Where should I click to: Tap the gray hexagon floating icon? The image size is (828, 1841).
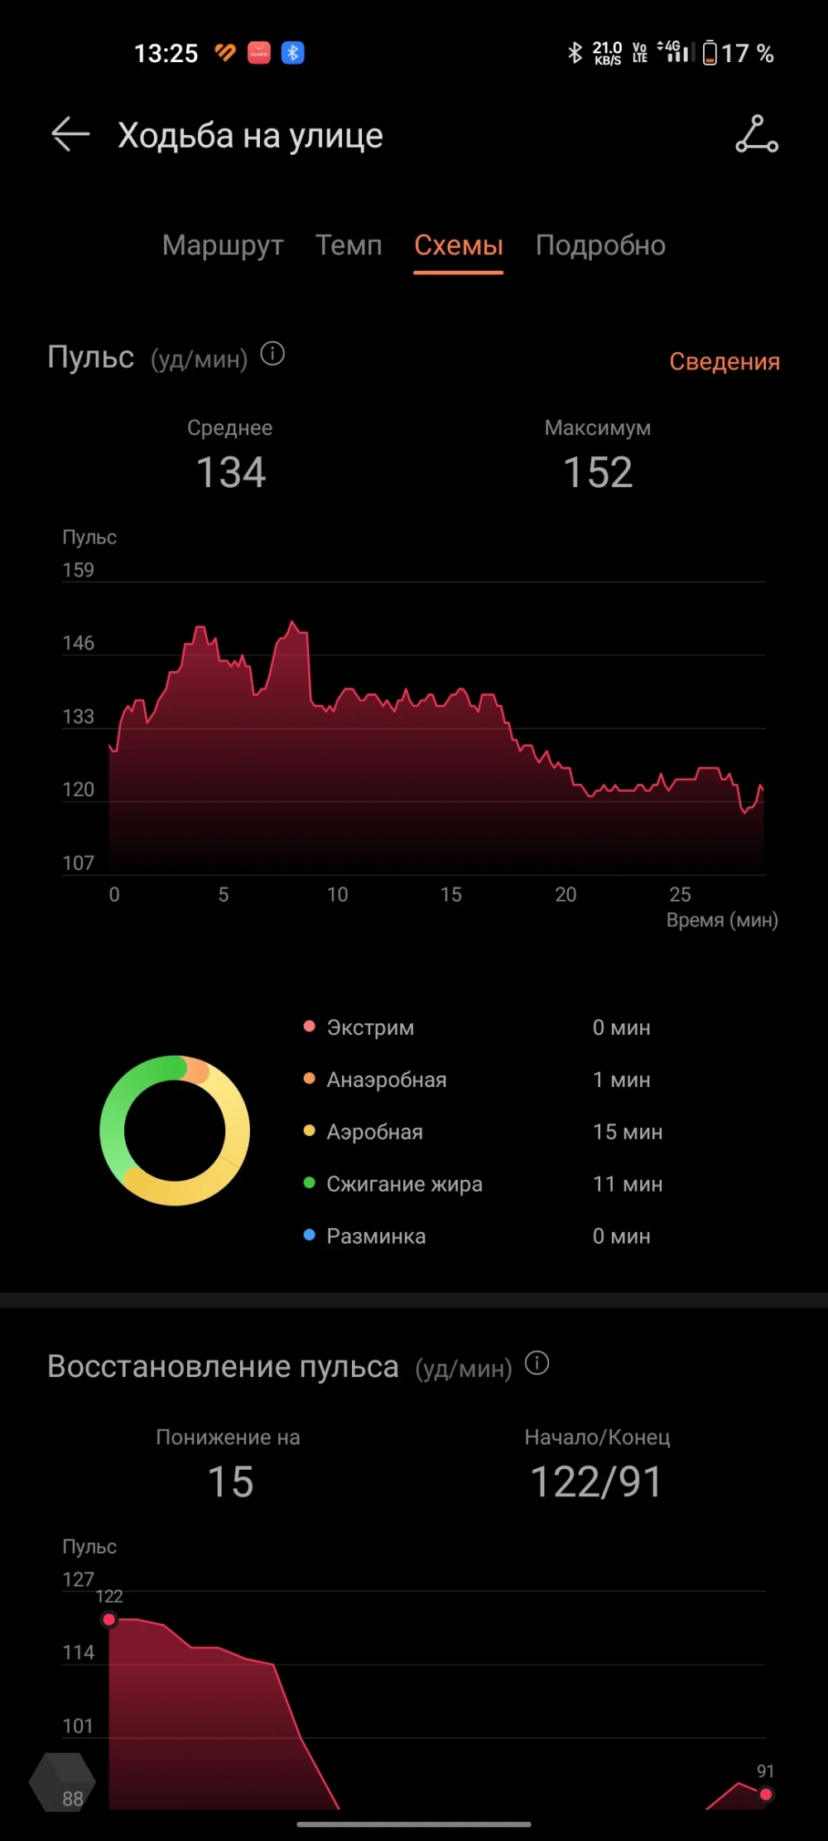(x=63, y=1781)
